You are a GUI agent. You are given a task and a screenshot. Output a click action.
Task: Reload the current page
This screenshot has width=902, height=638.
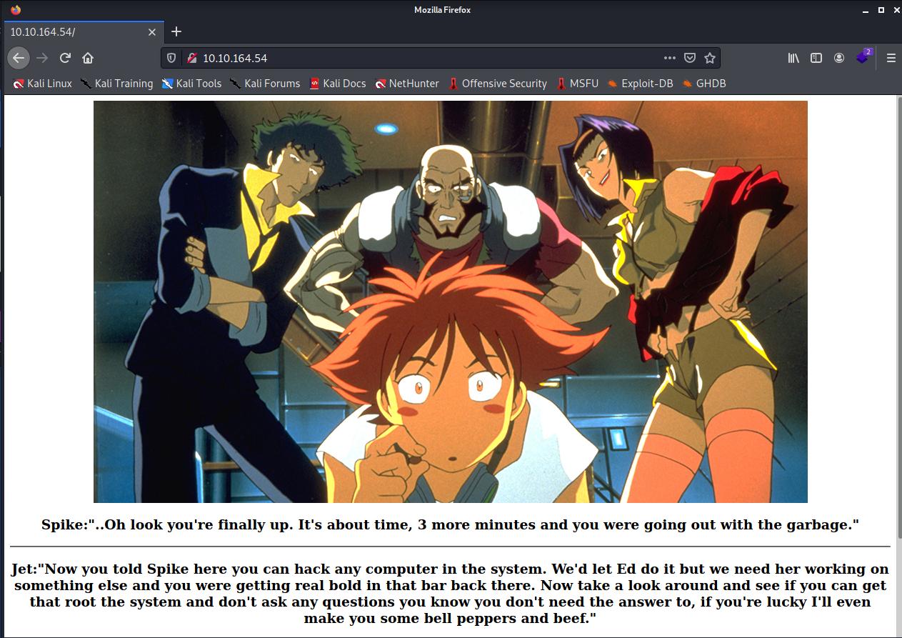pos(65,58)
